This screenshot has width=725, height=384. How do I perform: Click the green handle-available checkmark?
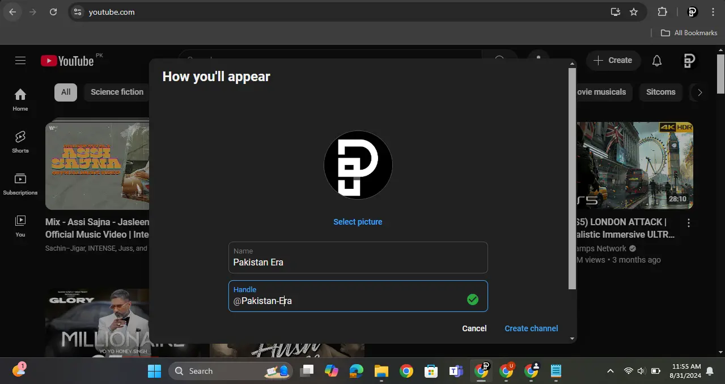[473, 299]
